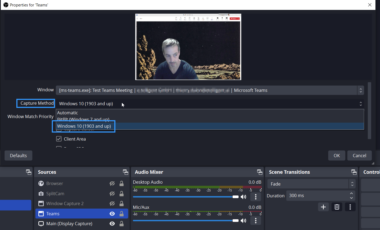Click the Teams source window icon
Screen dimensions: 380x230
click(41, 214)
